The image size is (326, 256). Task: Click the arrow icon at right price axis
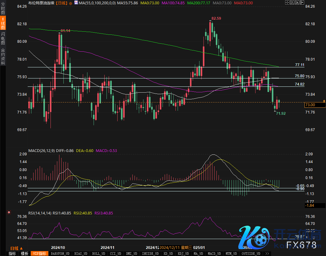tap(324, 101)
